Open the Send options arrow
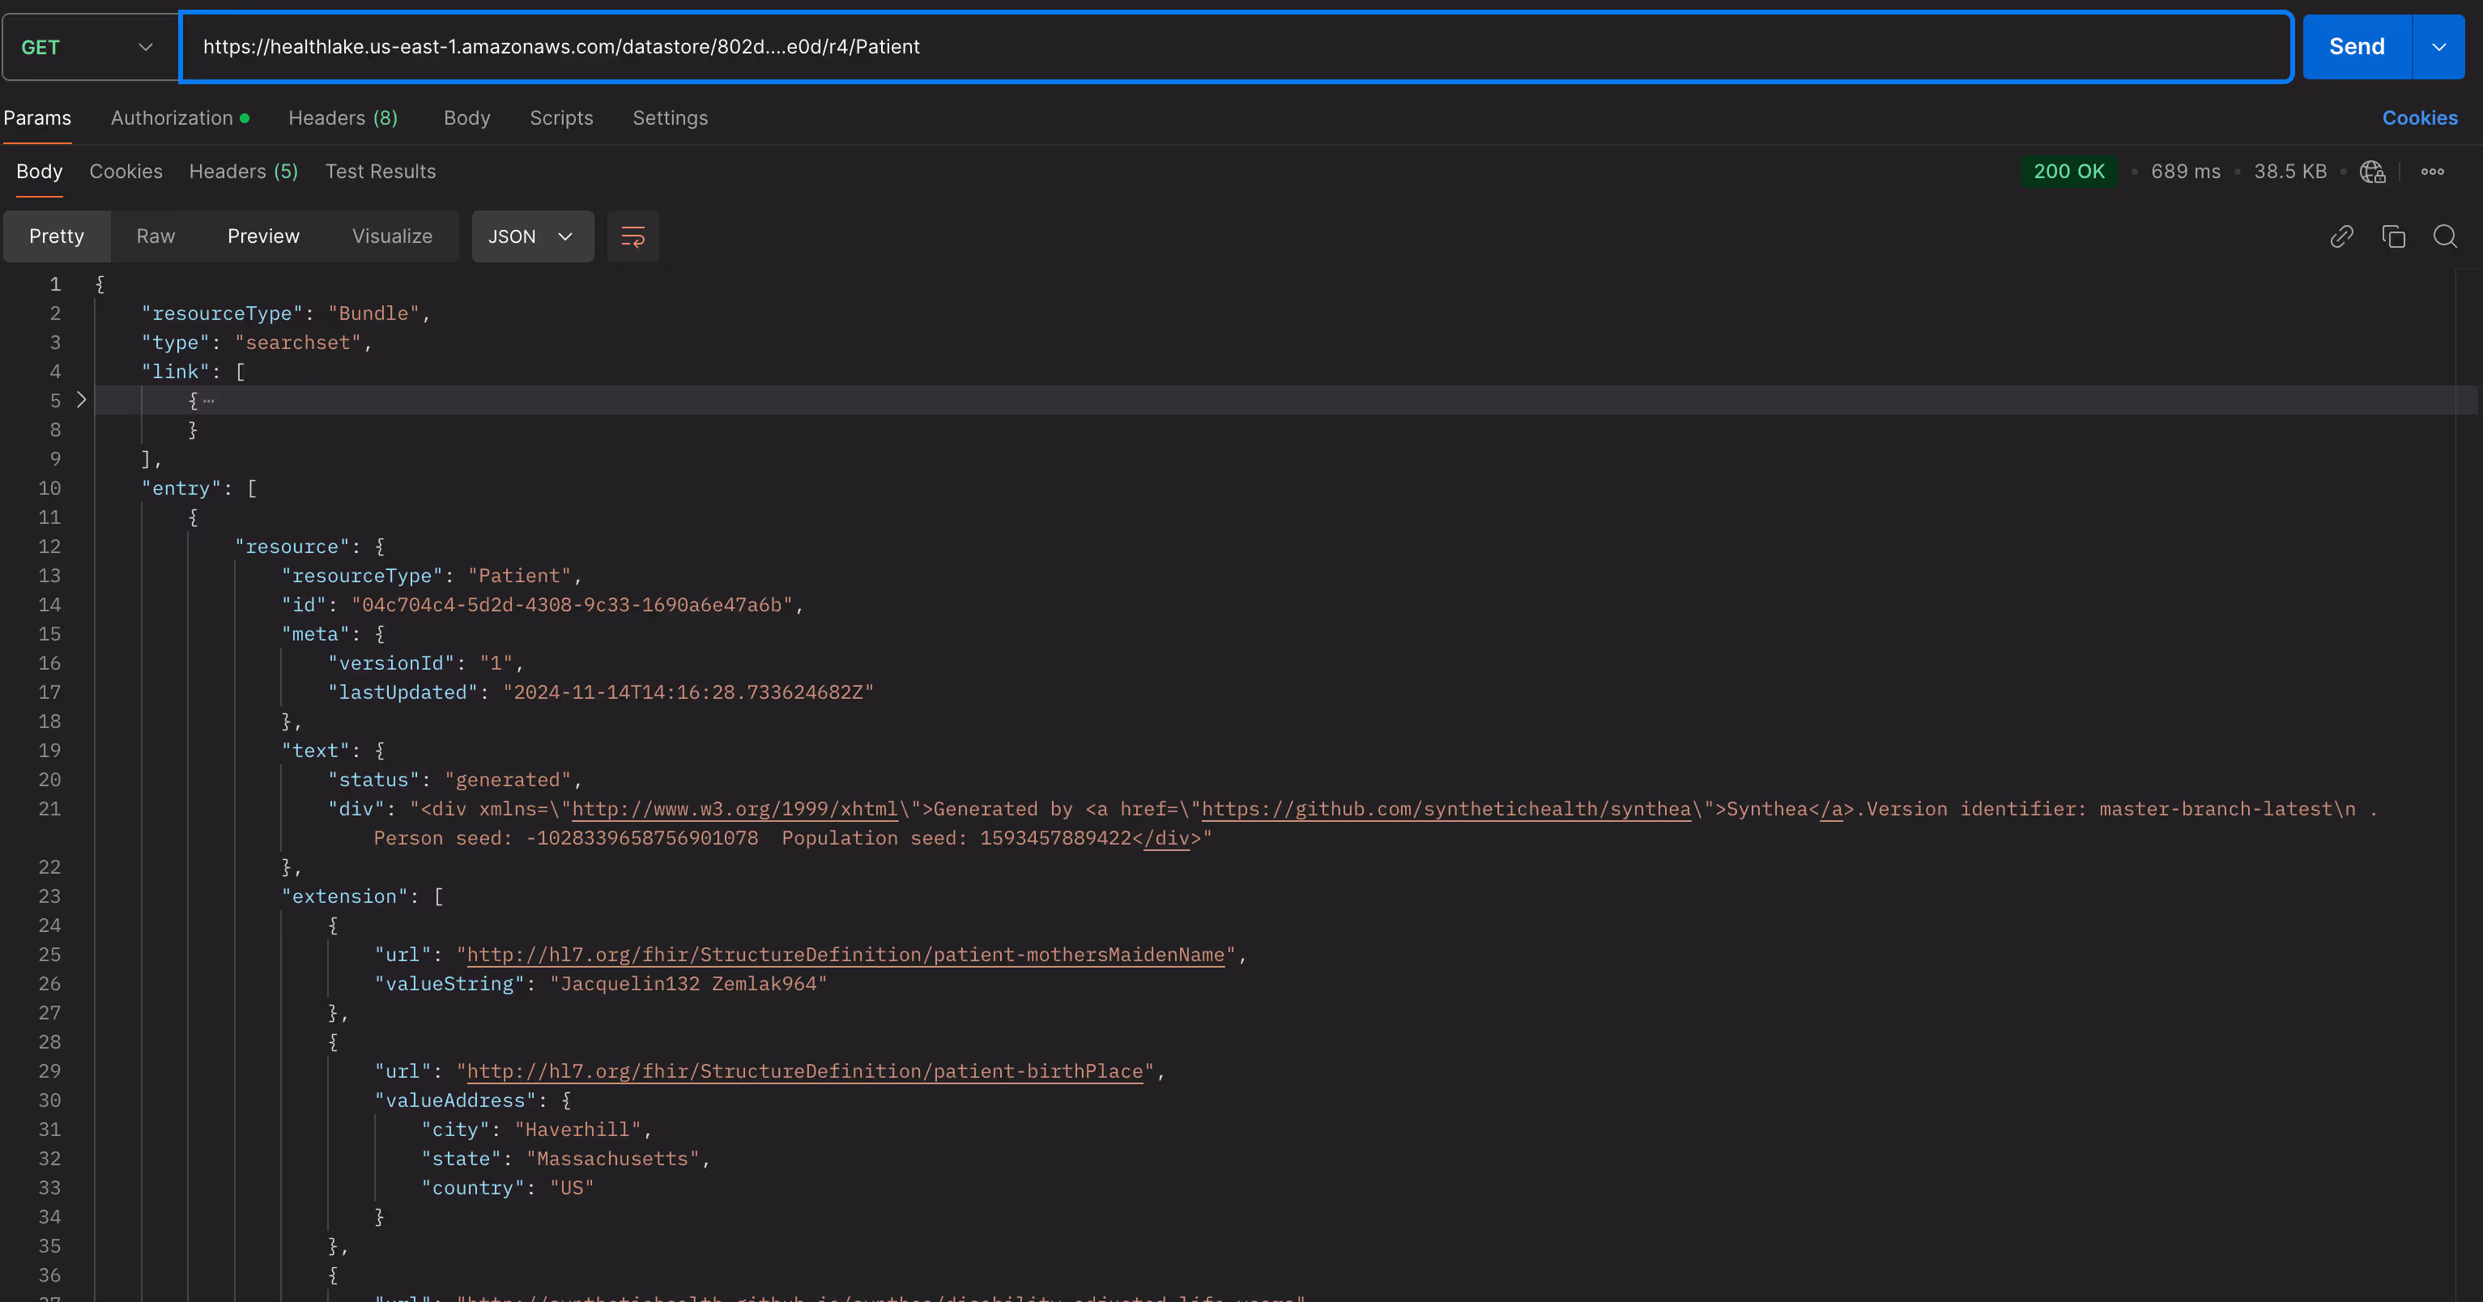The image size is (2483, 1302). [x=2438, y=46]
